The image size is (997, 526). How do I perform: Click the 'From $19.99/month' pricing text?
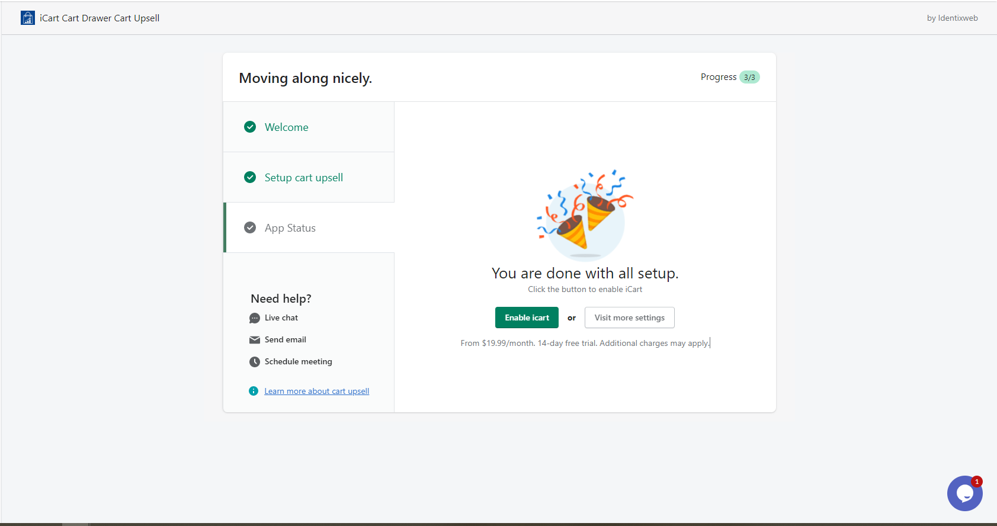(585, 343)
